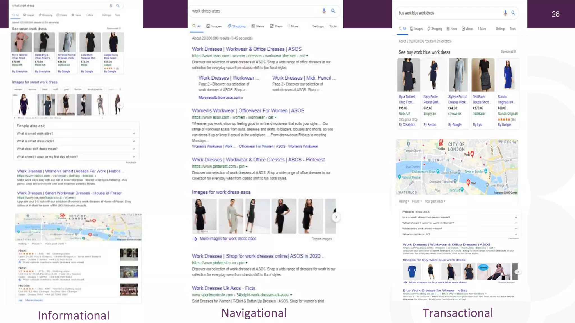The image size is (575, 323).
Task: Click 'Myra Tailored Wrap Front' title in Transactional ads
Action: [407, 100]
